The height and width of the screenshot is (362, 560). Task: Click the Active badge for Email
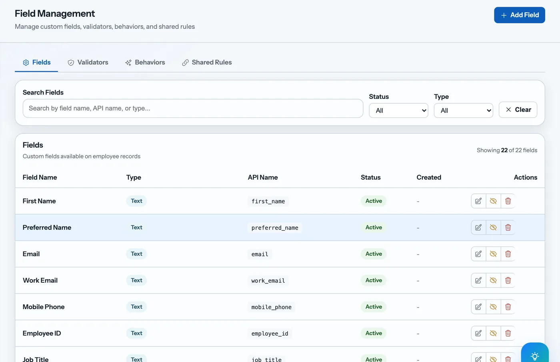pyautogui.click(x=374, y=254)
